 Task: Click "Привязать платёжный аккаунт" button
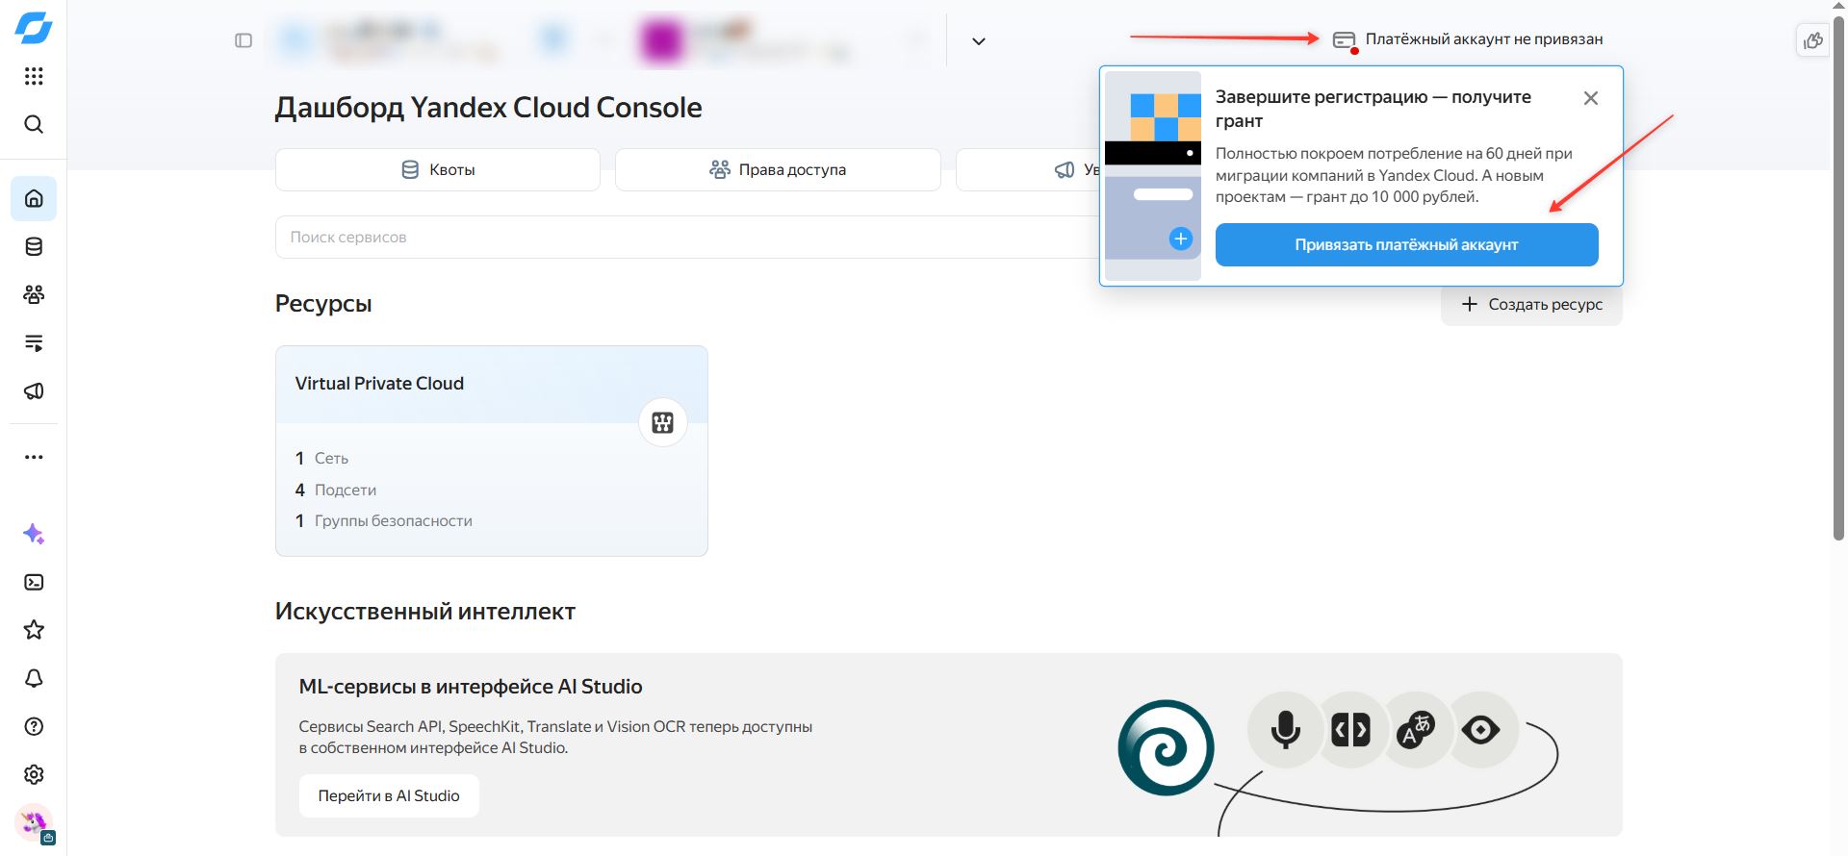pyautogui.click(x=1406, y=245)
